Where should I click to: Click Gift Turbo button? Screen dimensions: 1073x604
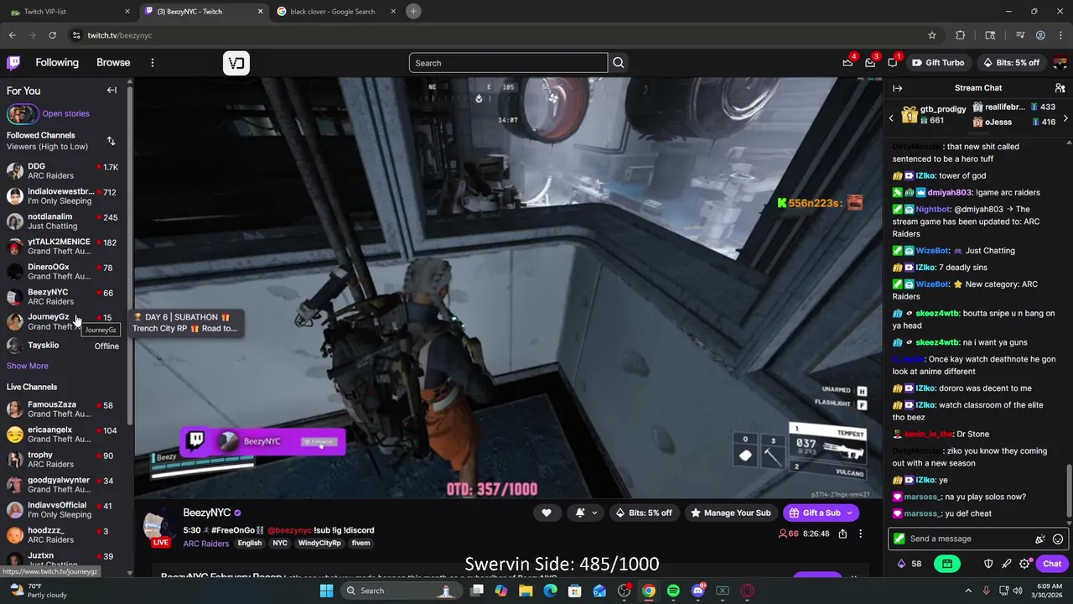tap(938, 63)
